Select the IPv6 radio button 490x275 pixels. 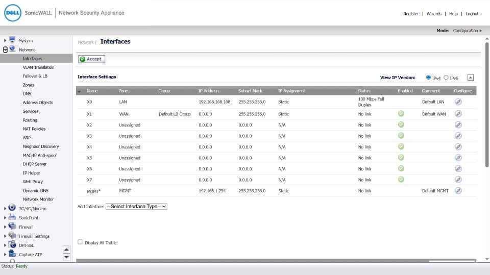(446, 77)
